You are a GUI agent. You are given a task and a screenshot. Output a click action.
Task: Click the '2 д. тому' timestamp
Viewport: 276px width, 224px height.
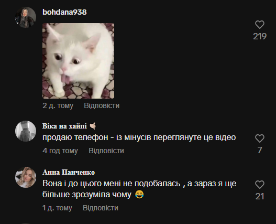(58, 105)
